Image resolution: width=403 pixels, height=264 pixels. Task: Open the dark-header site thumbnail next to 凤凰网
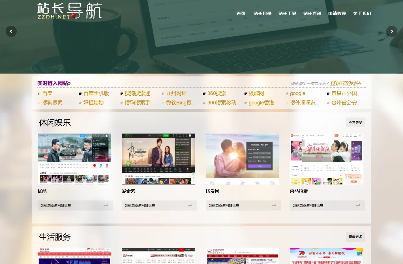[x=158, y=256]
